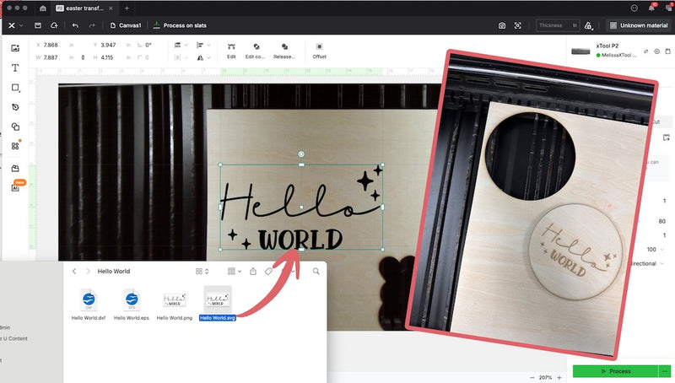Close the easter transf... tab
Viewport: 675px width, 383px height.
(x=111, y=8)
